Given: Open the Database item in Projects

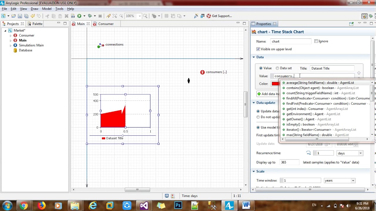Looking at the screenshot, I should (26, 50).
